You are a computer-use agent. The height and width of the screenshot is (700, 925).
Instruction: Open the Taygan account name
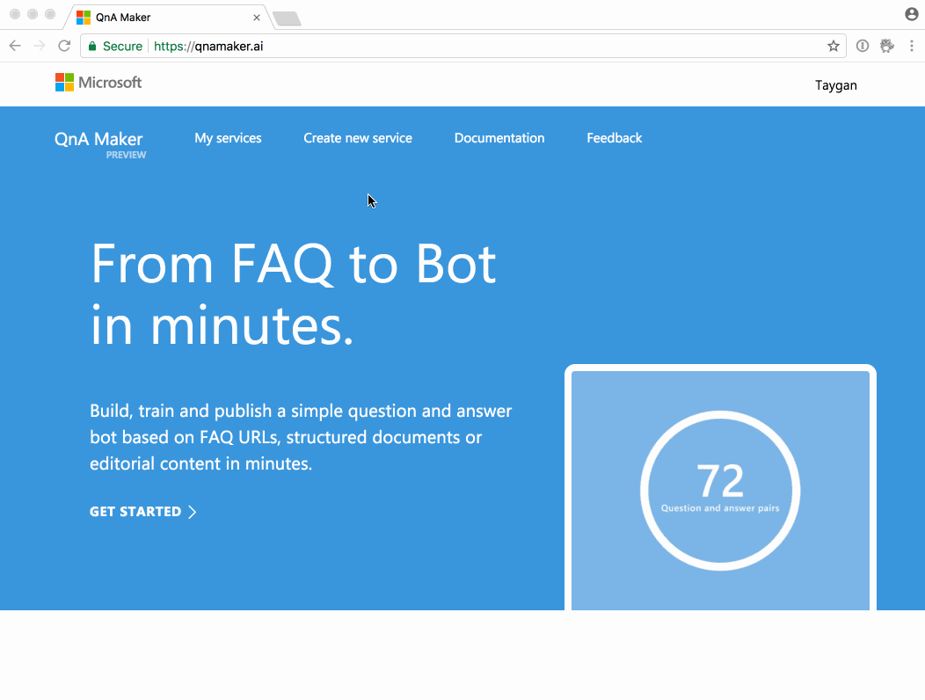click(836, 85)
